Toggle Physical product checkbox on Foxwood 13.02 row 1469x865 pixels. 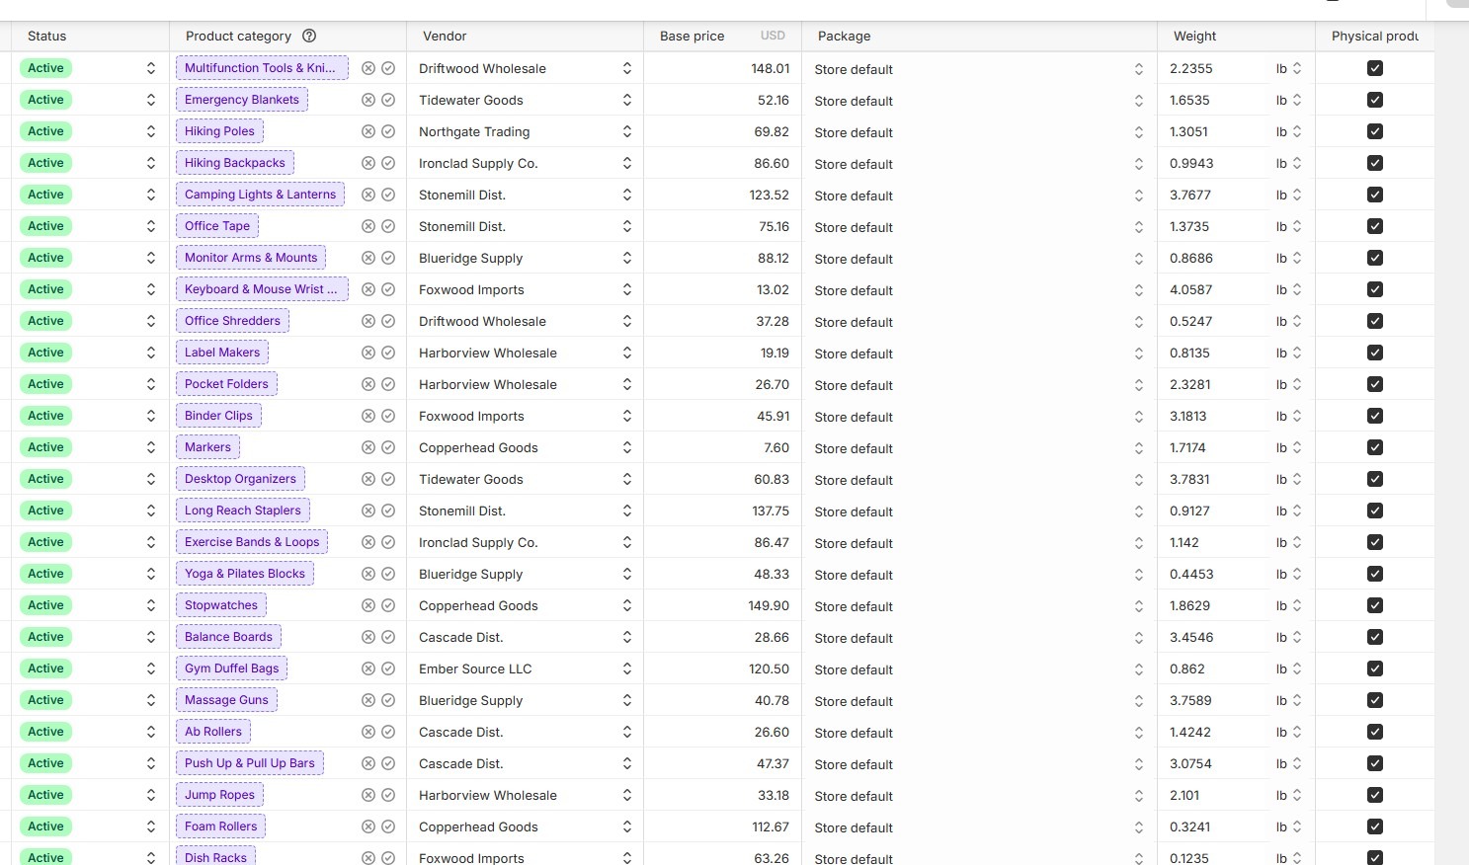(x=1375, y=289)
